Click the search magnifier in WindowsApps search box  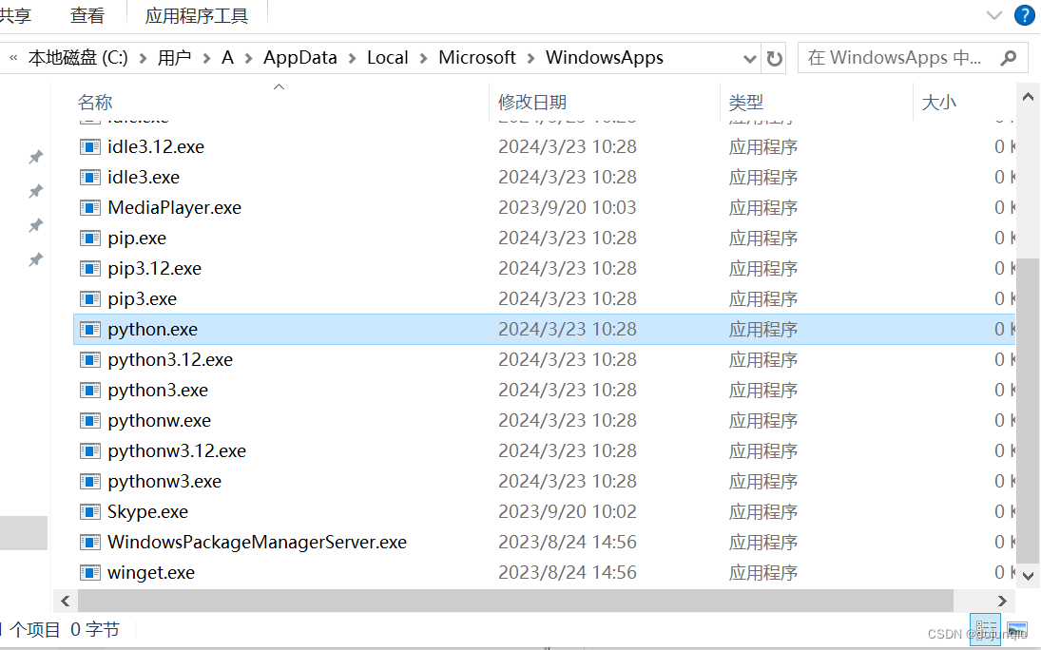(1007, 57)
